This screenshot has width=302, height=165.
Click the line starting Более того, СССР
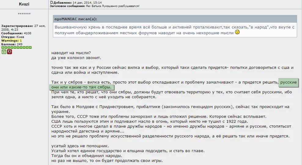159,117
